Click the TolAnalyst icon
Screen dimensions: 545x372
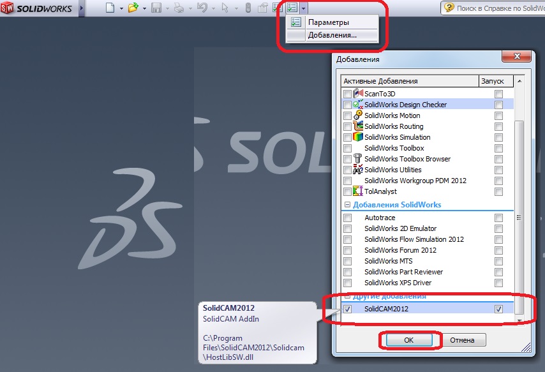(x=358, y=191)
